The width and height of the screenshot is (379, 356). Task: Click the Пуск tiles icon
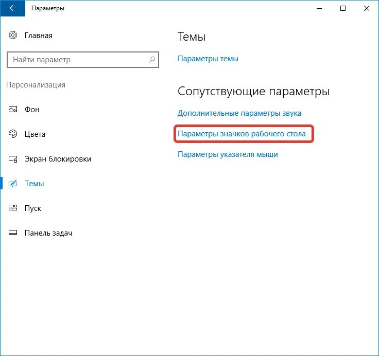pos(13,208)
